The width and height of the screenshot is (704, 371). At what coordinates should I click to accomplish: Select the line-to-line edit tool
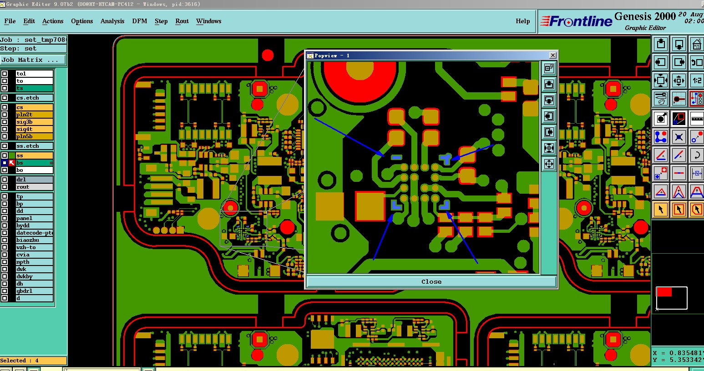(661, 155)
